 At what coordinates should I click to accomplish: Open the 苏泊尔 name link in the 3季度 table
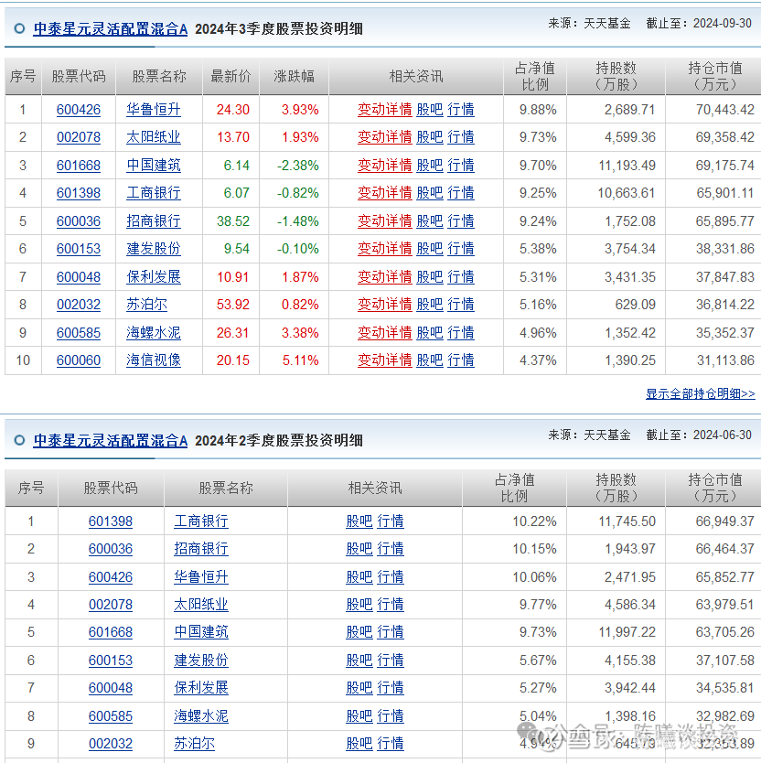coord(146,305)
